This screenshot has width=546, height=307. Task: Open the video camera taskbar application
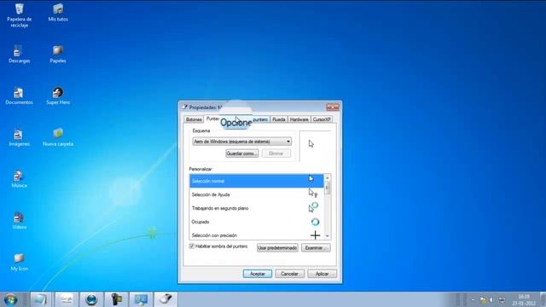(116, 299)
